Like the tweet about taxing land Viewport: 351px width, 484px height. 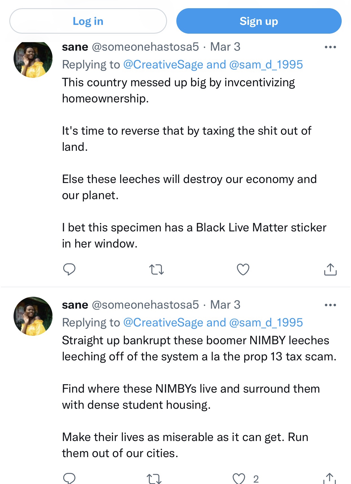click(x=243, y=269)
